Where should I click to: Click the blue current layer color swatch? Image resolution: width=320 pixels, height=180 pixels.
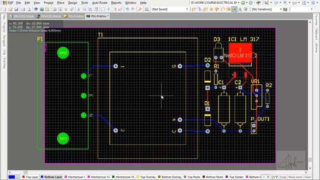point(11,177)
